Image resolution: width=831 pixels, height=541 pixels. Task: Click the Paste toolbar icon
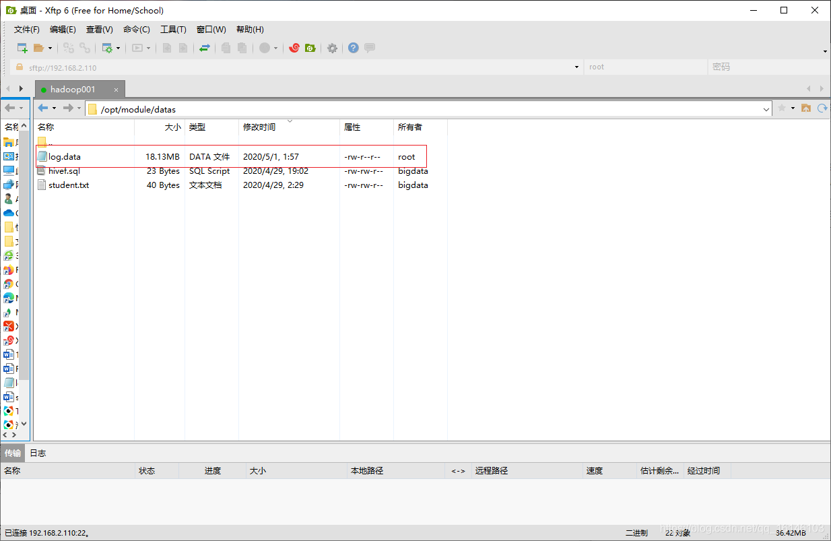pos(242,48)
